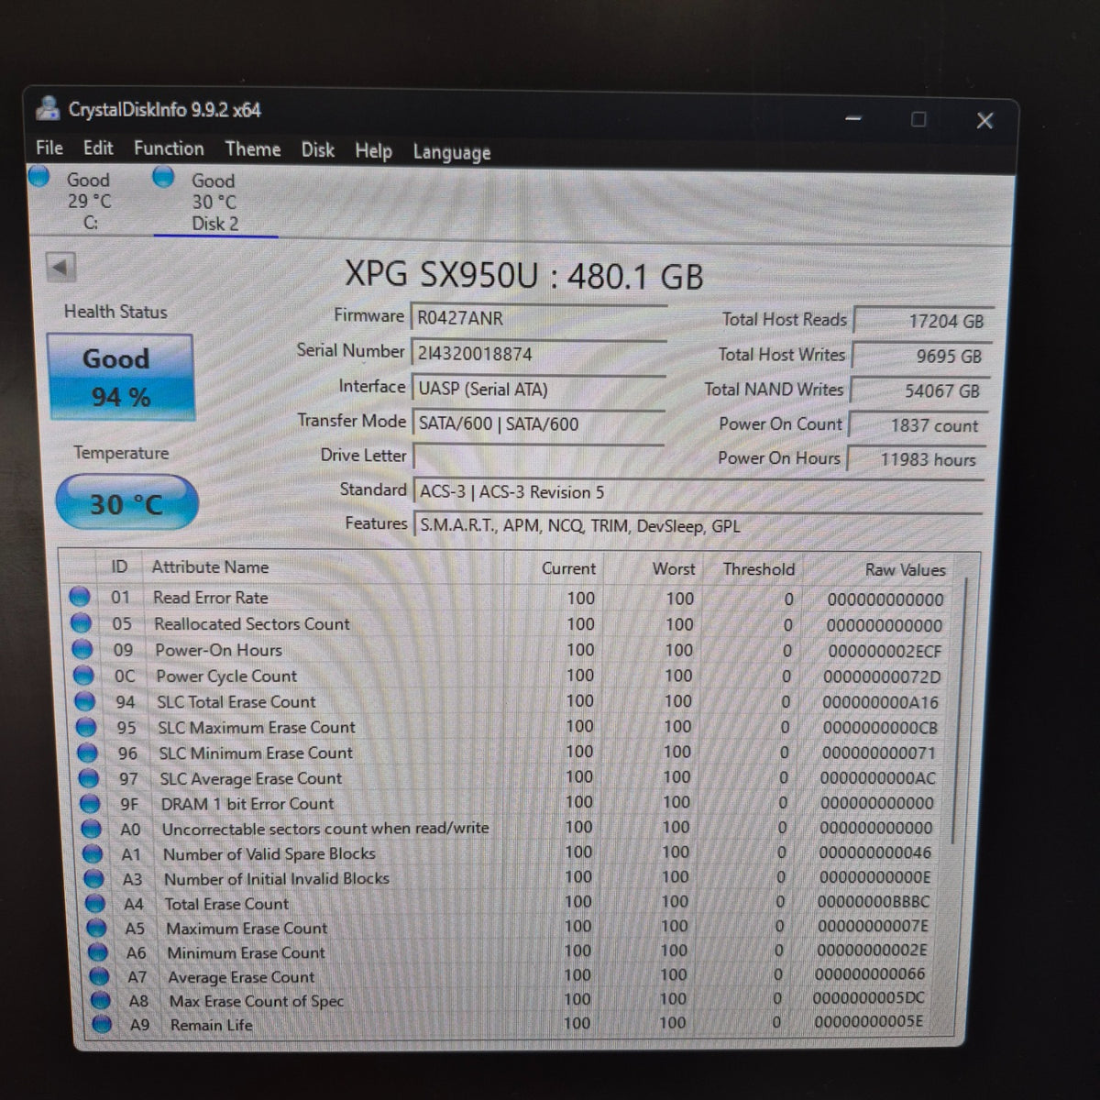The height and width of the screenshot is (1100, 1100).
Task: Click the status icon for Remain Life
Action: [103, 1025]
